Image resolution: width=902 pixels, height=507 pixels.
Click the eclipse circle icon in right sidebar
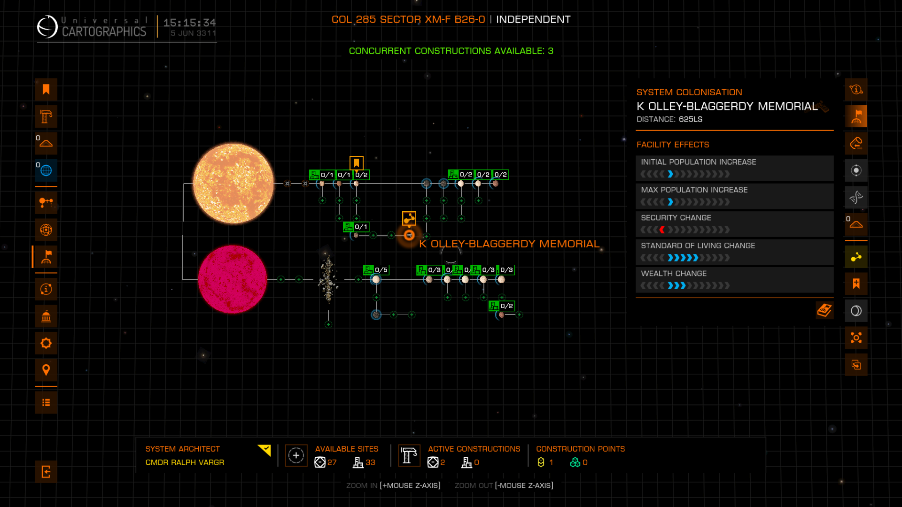tap(856, 311)
